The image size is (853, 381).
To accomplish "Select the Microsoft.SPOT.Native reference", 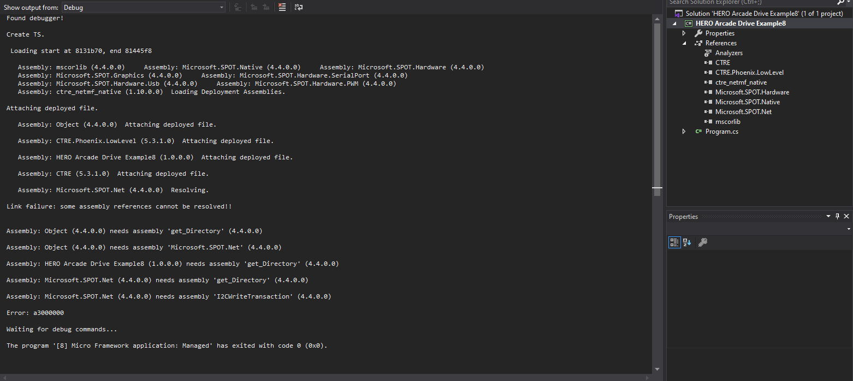I will 748,102.
